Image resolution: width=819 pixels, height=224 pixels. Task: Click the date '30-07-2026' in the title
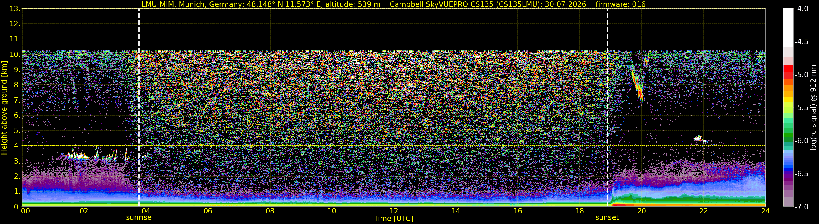pyautogui.click(x=566, y=4)
